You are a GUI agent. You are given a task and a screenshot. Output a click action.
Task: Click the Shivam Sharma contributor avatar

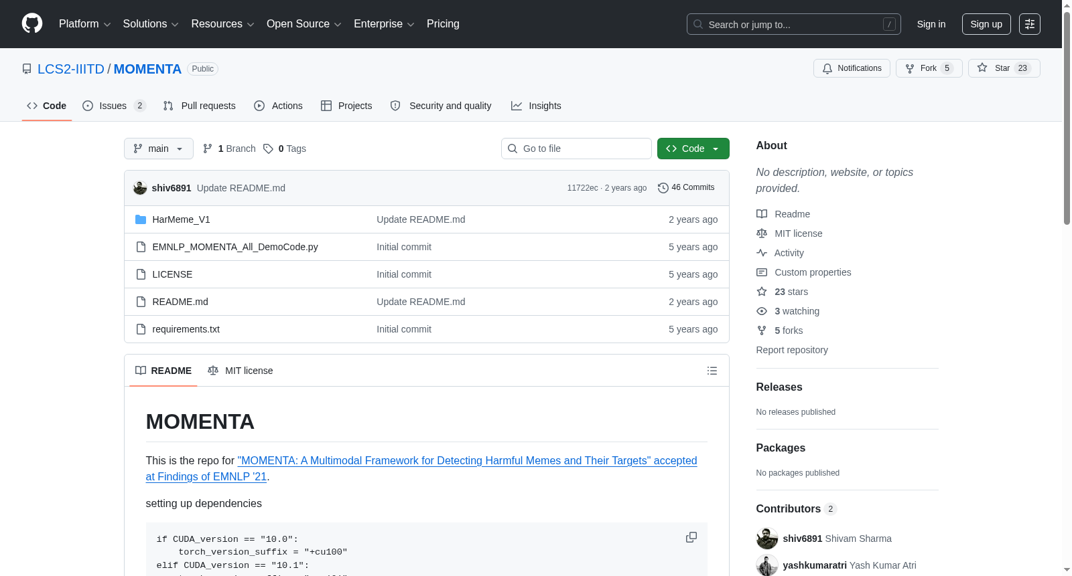tap(767, 539)
